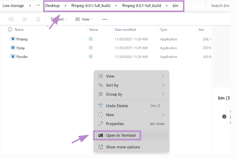
Task: Click the ffprobe application icon
Action: [13, 56]
